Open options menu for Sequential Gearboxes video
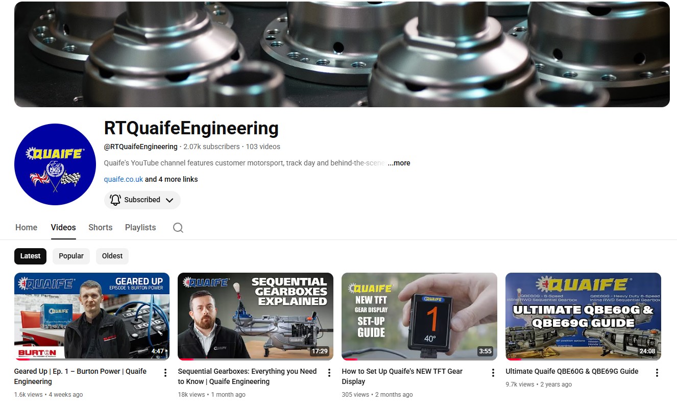677x409 pixels. click(329, 373)
